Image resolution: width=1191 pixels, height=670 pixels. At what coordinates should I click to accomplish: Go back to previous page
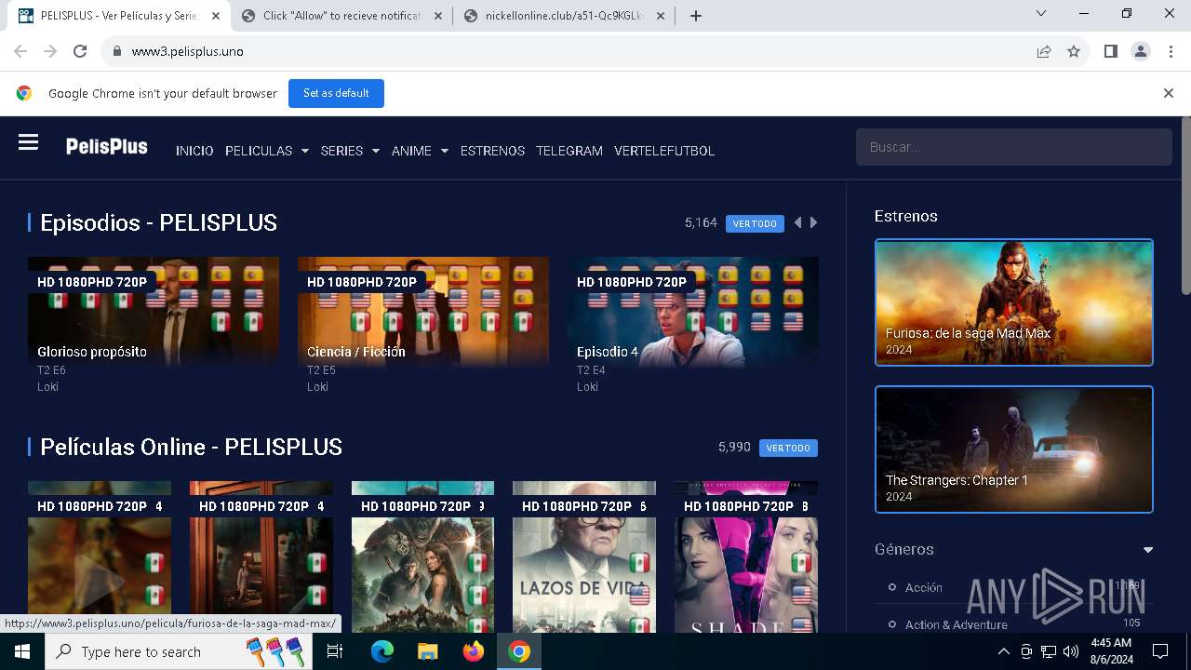click(20, 51)
